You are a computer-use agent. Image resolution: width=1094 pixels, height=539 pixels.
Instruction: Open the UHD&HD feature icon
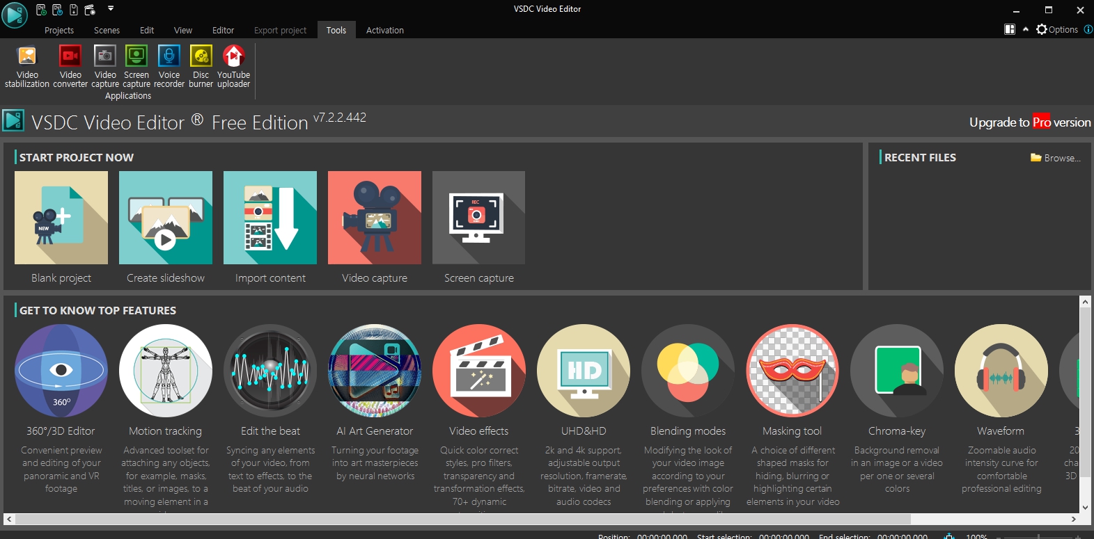[x=584, y=371]
